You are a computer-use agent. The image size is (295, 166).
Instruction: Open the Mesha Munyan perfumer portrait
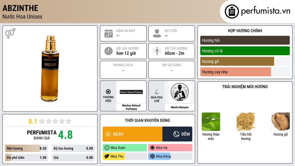click(x=180, y=92)
